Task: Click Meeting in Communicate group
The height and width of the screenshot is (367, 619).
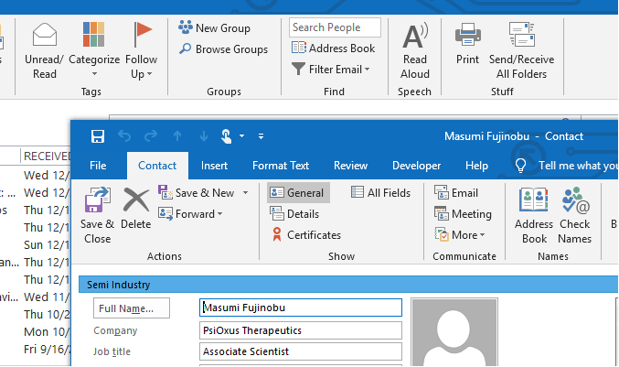Action: (463, 214)
